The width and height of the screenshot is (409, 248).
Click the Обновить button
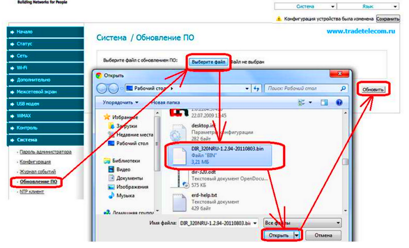click(373, 89)
